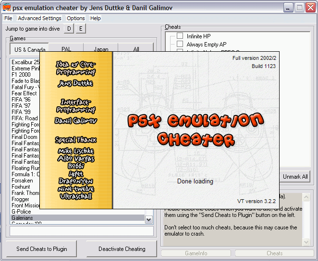Image resolution: width=318 pixels, height=261 pixels.
Task: Jump to game in drive D
Action: (69, 29)
